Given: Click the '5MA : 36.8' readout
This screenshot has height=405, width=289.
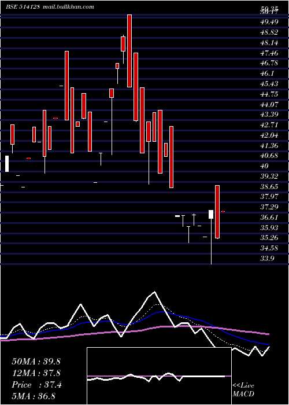Looking at the screenshot, I should 34,396.
